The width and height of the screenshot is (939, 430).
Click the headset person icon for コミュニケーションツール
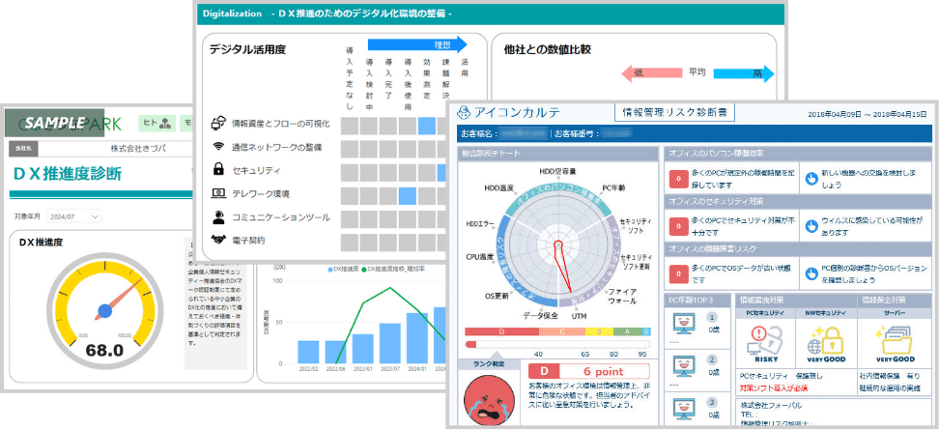(x=218, y=216)
